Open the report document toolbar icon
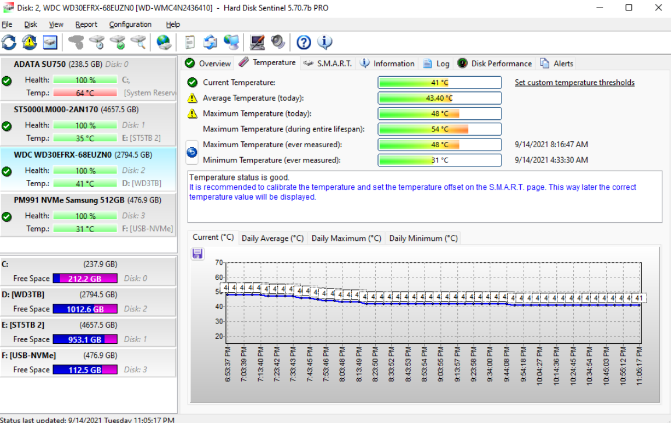The image size is (671, 423). [189, 42]
